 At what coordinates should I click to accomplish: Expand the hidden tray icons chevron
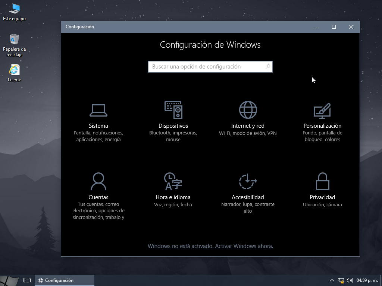click(332, 280)
